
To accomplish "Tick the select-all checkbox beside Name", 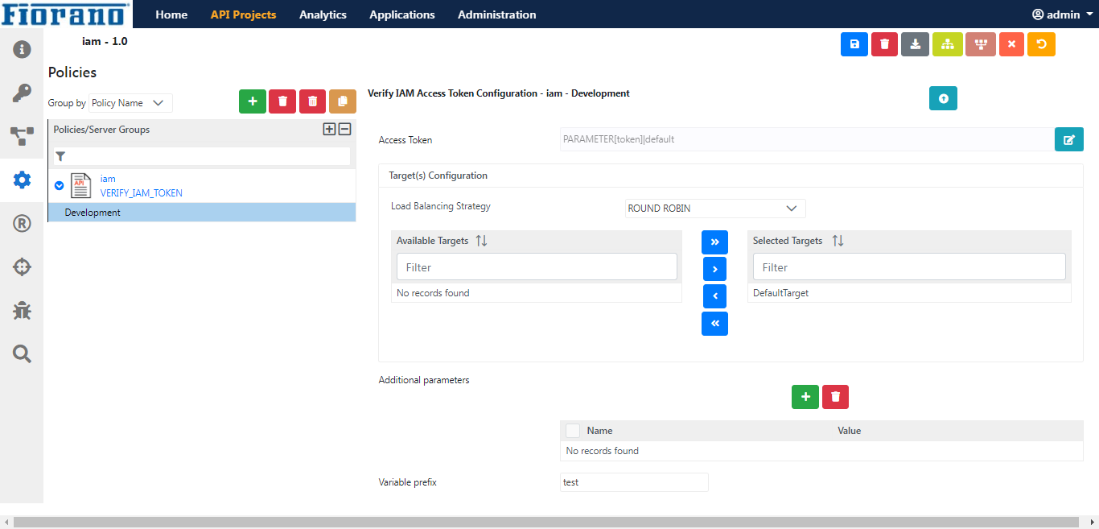I will (573, 431).
